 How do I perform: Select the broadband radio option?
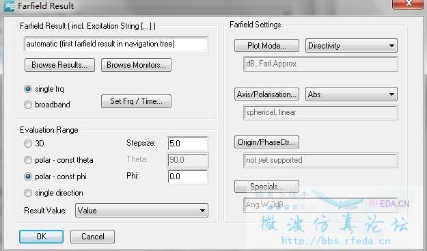[x=28, y=105]
